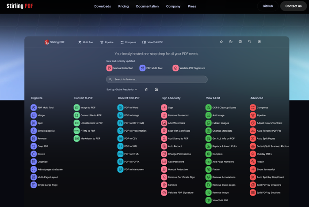Open the Downloads menu

point(103,6)
